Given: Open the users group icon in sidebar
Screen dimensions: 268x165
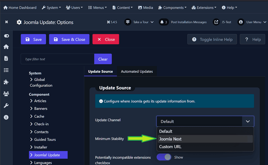Looking at the screenshot, I should [x=6, y=94].
